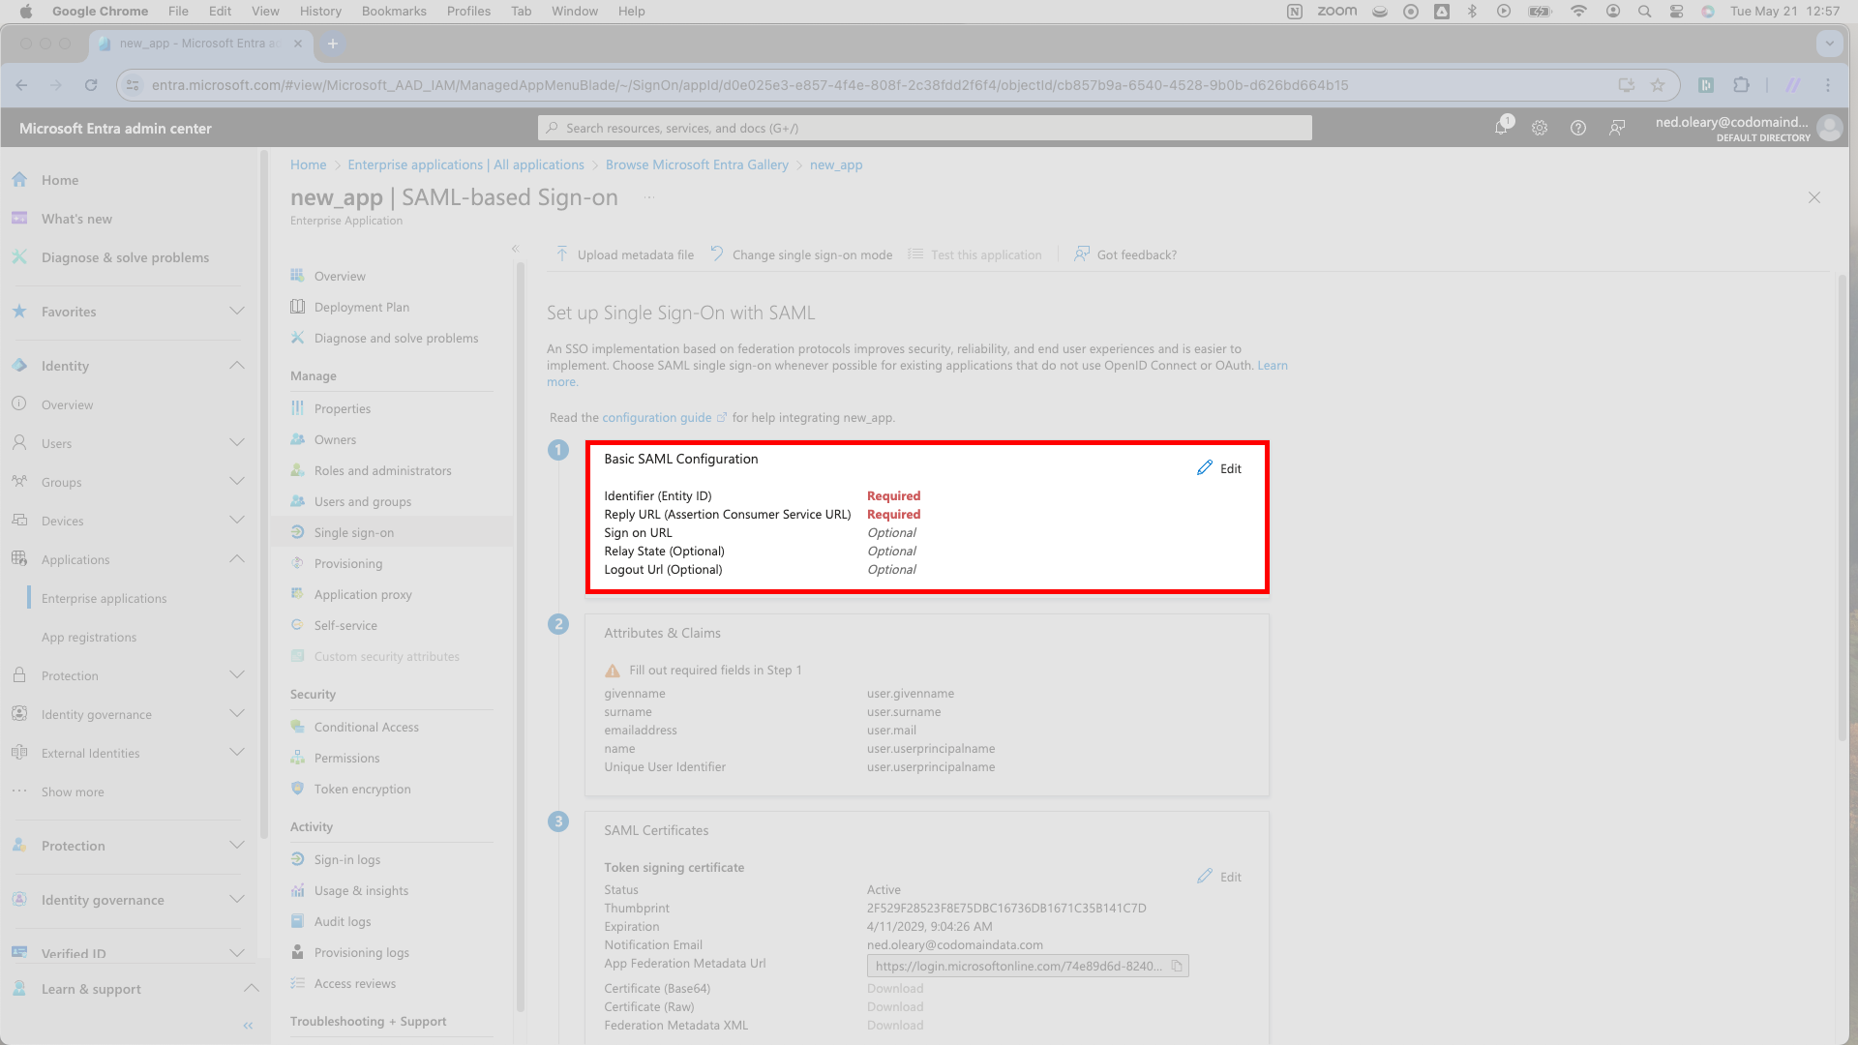Open portal settings gear icon
The image size is (1858, 1045).
1540,128
